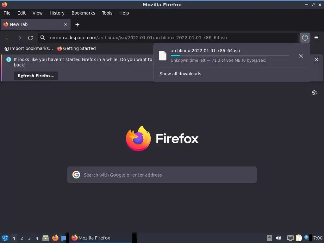Click the Refresh Firefox button
The height and width of the screenshot is (243, 324).
click(36, 76)
